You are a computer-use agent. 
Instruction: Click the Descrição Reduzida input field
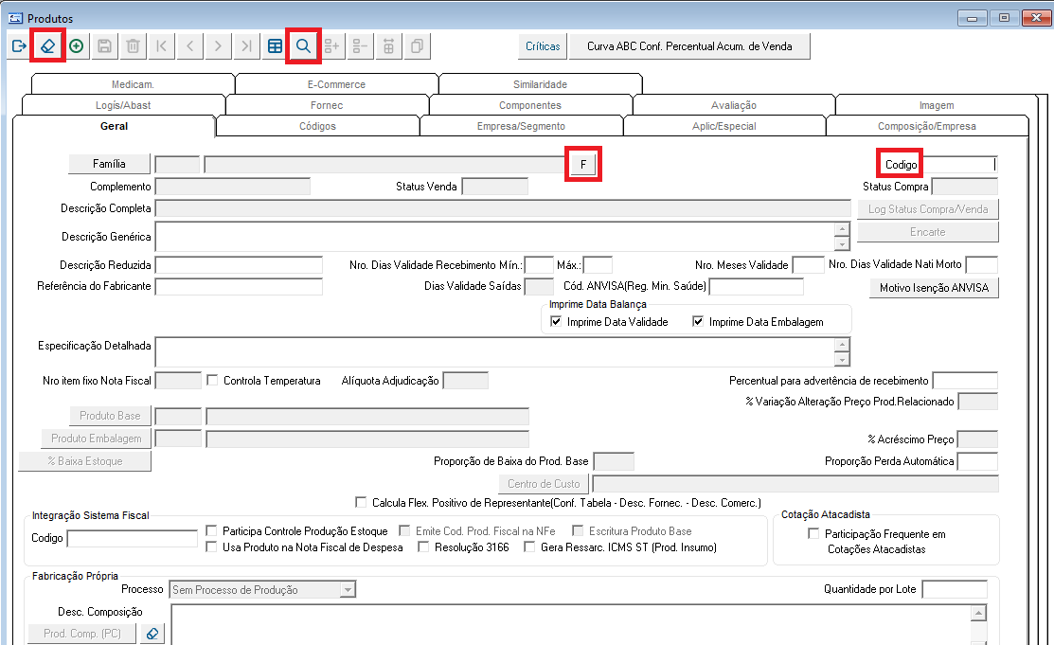click(x=239, y=265)
